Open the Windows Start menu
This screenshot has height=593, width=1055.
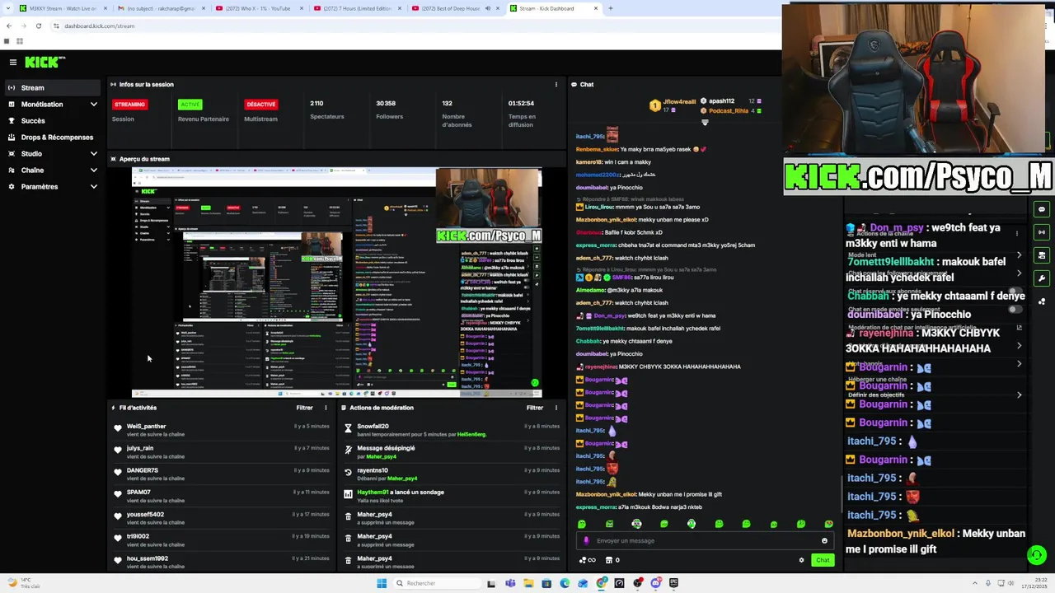(x=382, y=583)
